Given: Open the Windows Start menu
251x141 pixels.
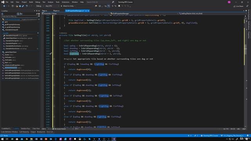Looking at the screenshot, I should click(x=2, y=139).
